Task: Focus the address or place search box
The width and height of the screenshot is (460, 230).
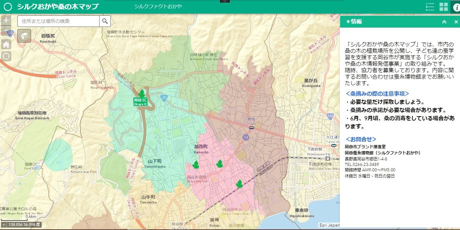Action: [59, 21]
